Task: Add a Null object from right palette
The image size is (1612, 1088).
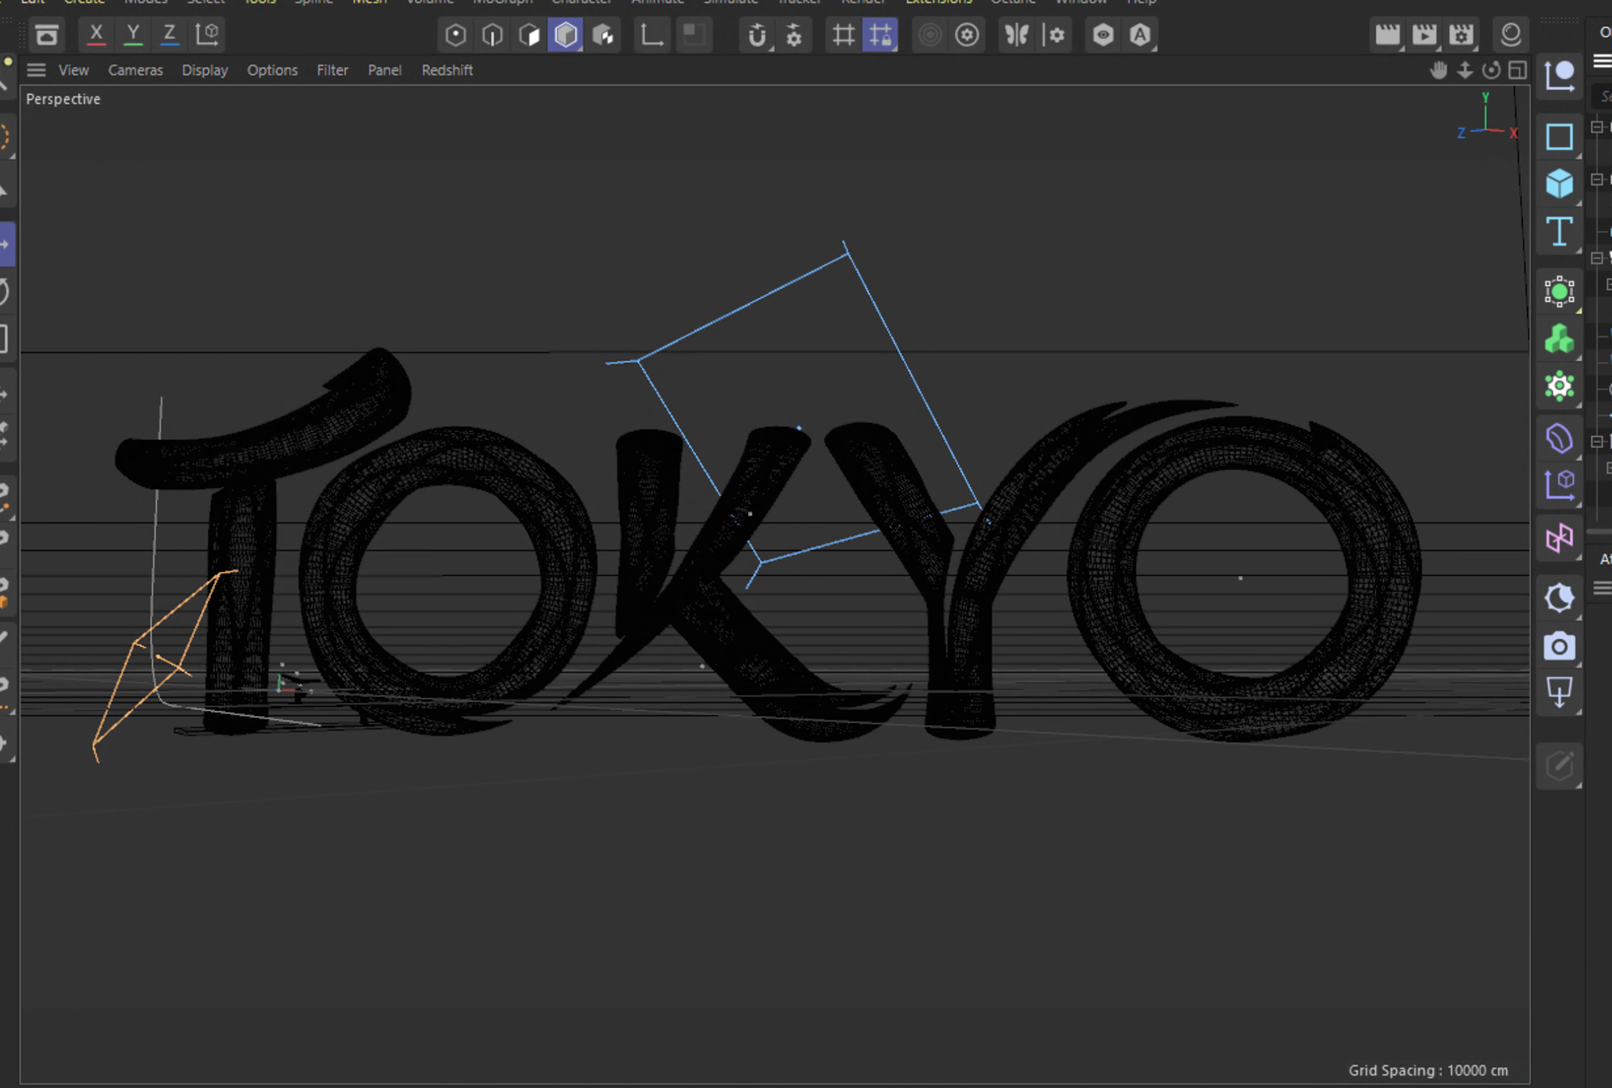Action: tap(1559, 76)
